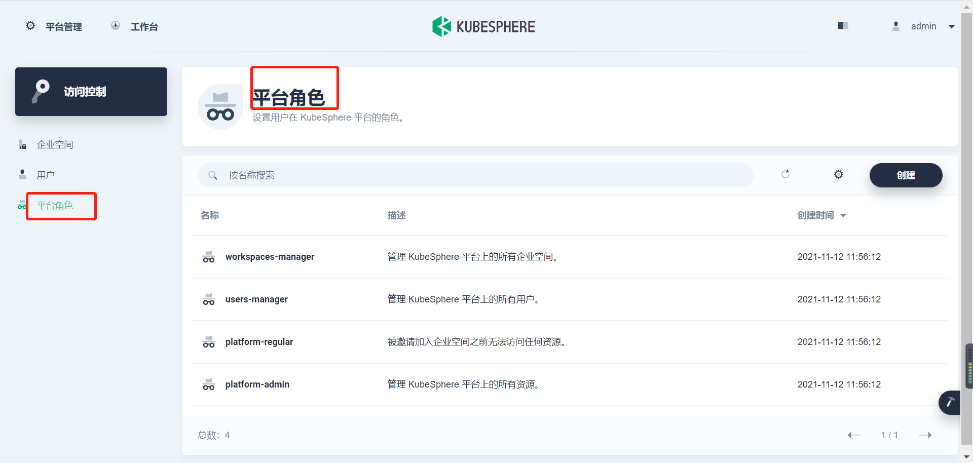Open the documentation book icon
973x463 pixels.
click(843, 26)
